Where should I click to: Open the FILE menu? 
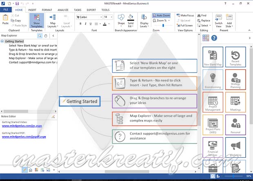coord(6,10)
